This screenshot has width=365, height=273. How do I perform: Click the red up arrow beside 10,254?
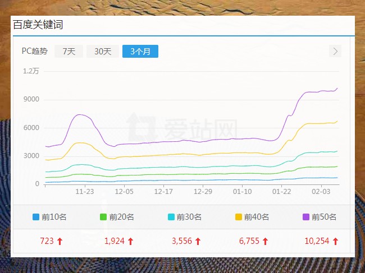(335, 241)
